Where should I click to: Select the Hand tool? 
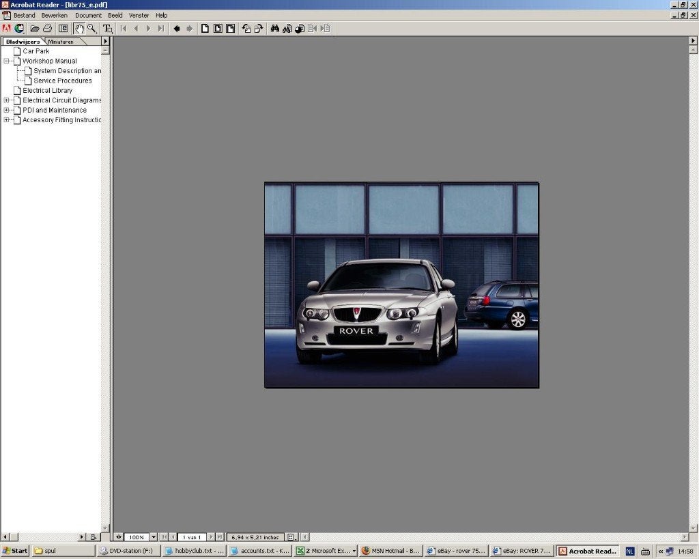(79, 29)
